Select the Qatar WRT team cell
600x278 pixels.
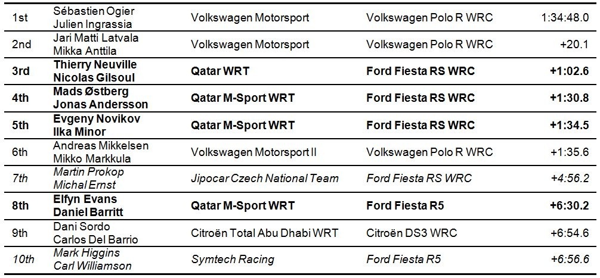[220, 71]
